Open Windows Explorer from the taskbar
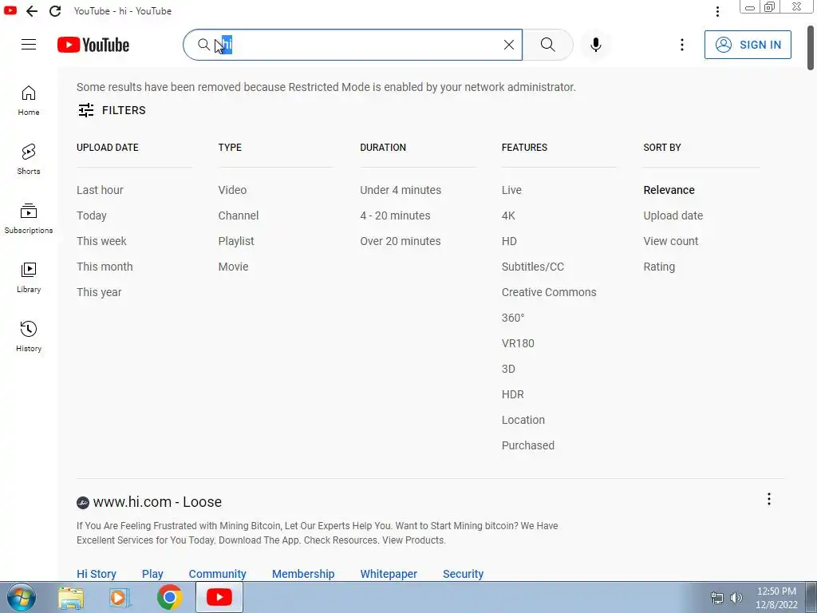The height and width of the screenshot is (613, 817). tap(71, 598)
